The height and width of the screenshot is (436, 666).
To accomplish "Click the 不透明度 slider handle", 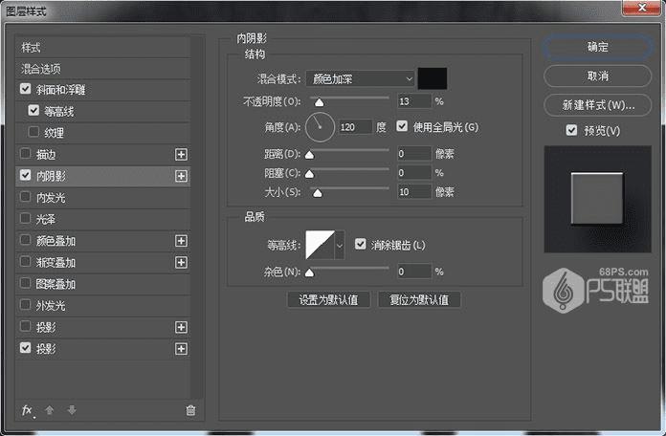I will coord(319,102).
